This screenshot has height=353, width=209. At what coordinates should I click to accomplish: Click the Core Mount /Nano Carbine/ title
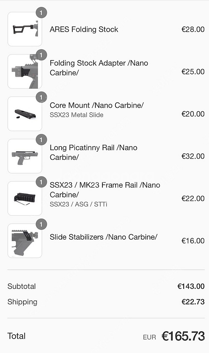pos(97,106)
